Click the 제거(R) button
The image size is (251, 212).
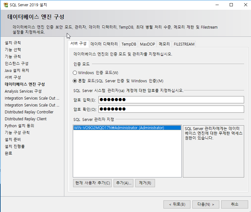(145, 183)
